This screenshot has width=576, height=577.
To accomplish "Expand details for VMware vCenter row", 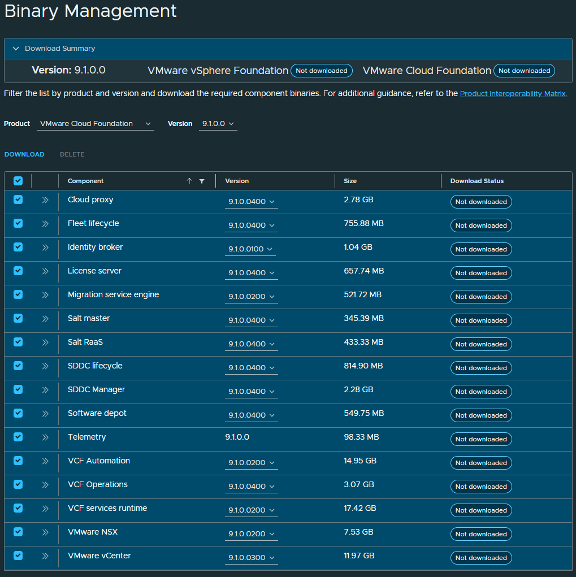I will (x=45, y=556).
